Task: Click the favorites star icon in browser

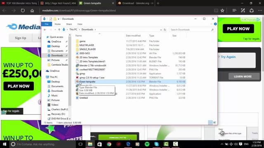Action: [x=222, y=11]
